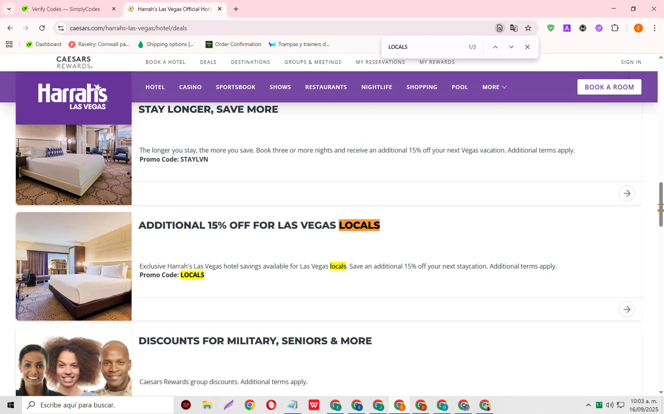664x414 pixels.
Task: Click the Sign In link
Action: tap(631, 62)
